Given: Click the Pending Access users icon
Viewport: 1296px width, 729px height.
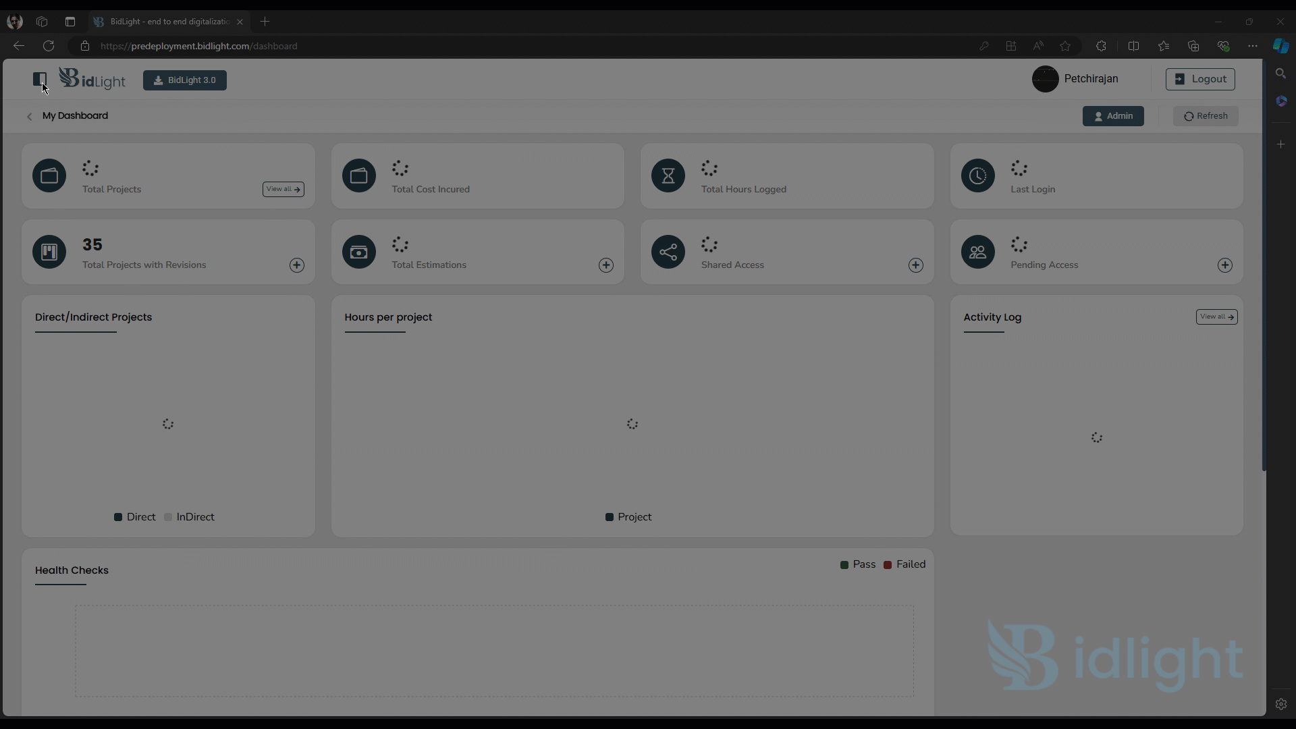Looking at the screenshot, I should 978,251.
